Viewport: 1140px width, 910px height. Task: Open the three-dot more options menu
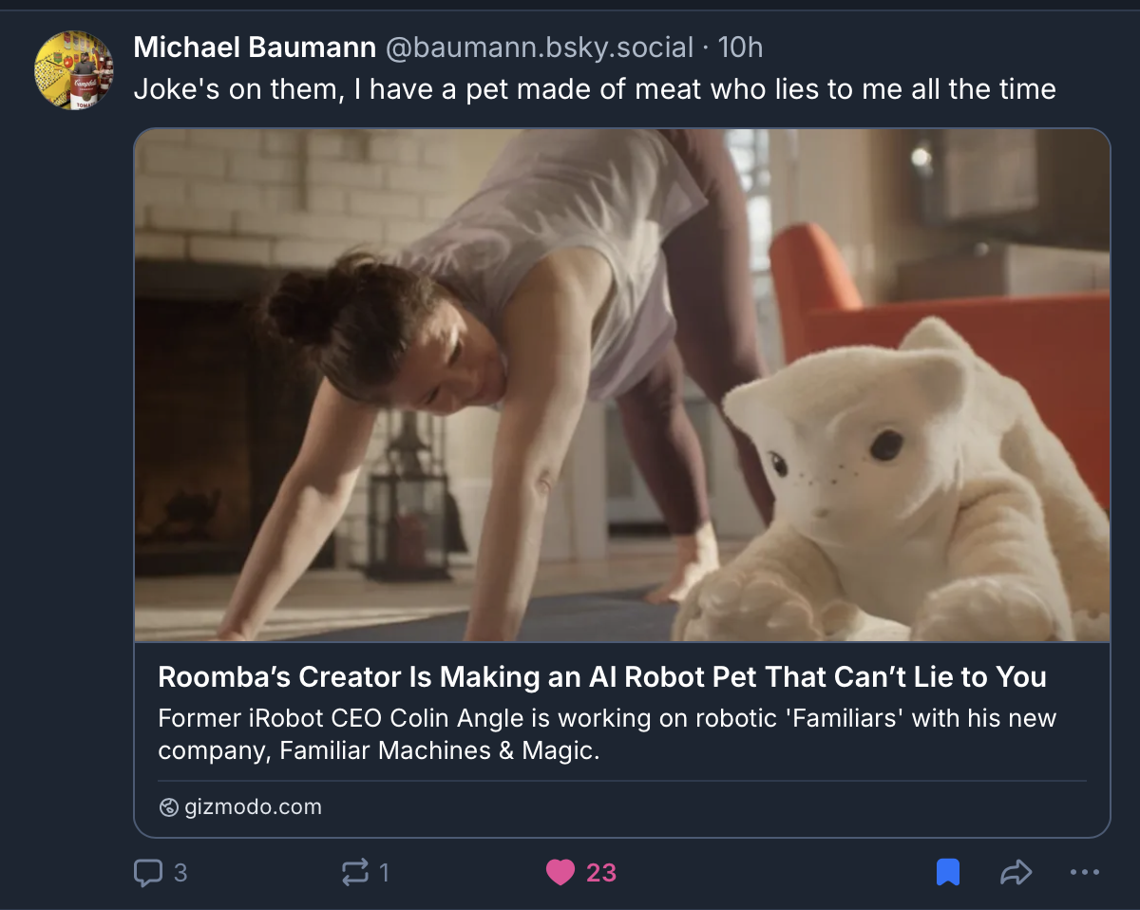pos(1085,872)
